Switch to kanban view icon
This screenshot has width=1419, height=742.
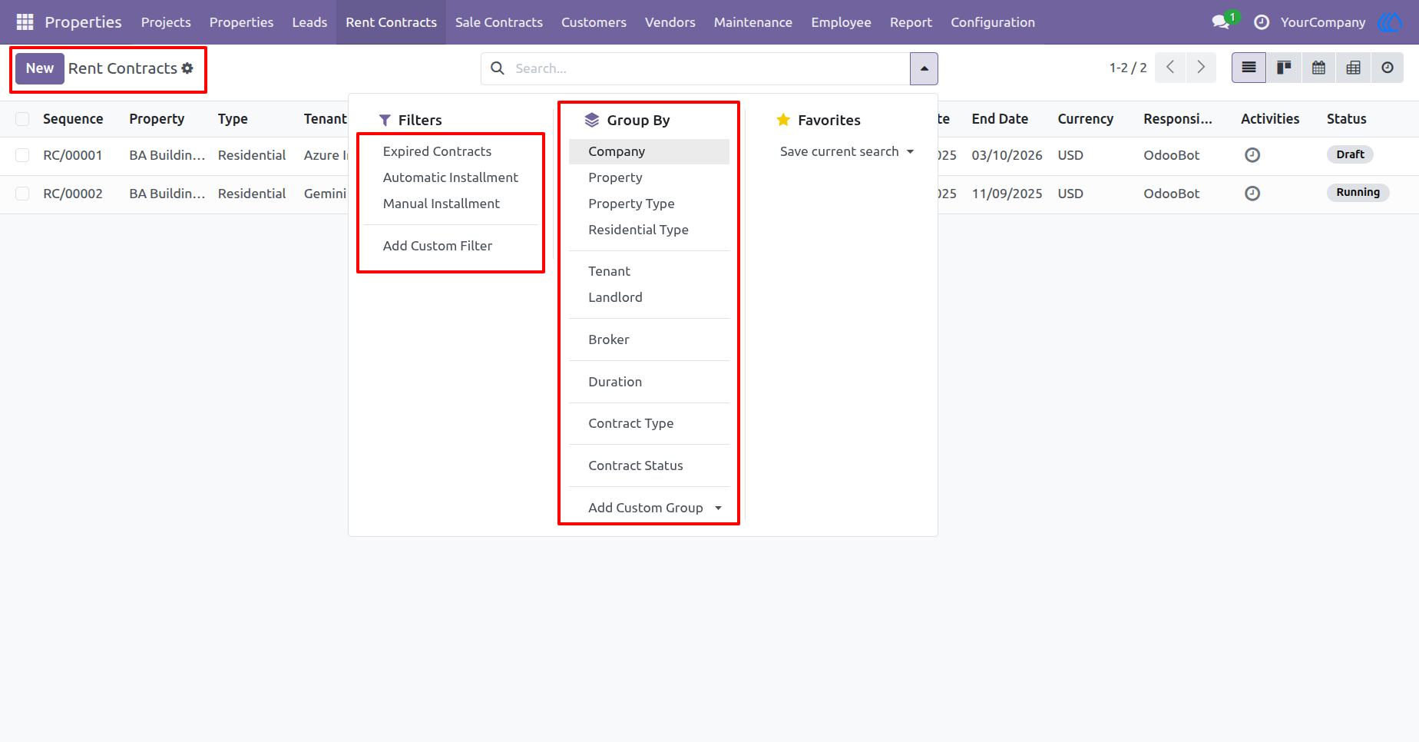(1284, 68)
